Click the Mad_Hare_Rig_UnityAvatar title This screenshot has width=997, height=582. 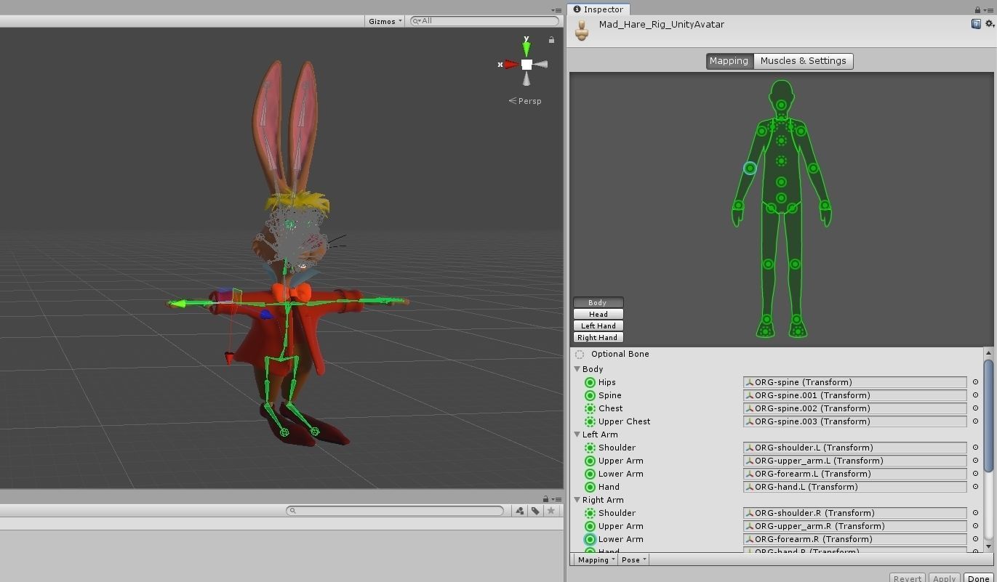pyautogui.click(x=661, y=24)
